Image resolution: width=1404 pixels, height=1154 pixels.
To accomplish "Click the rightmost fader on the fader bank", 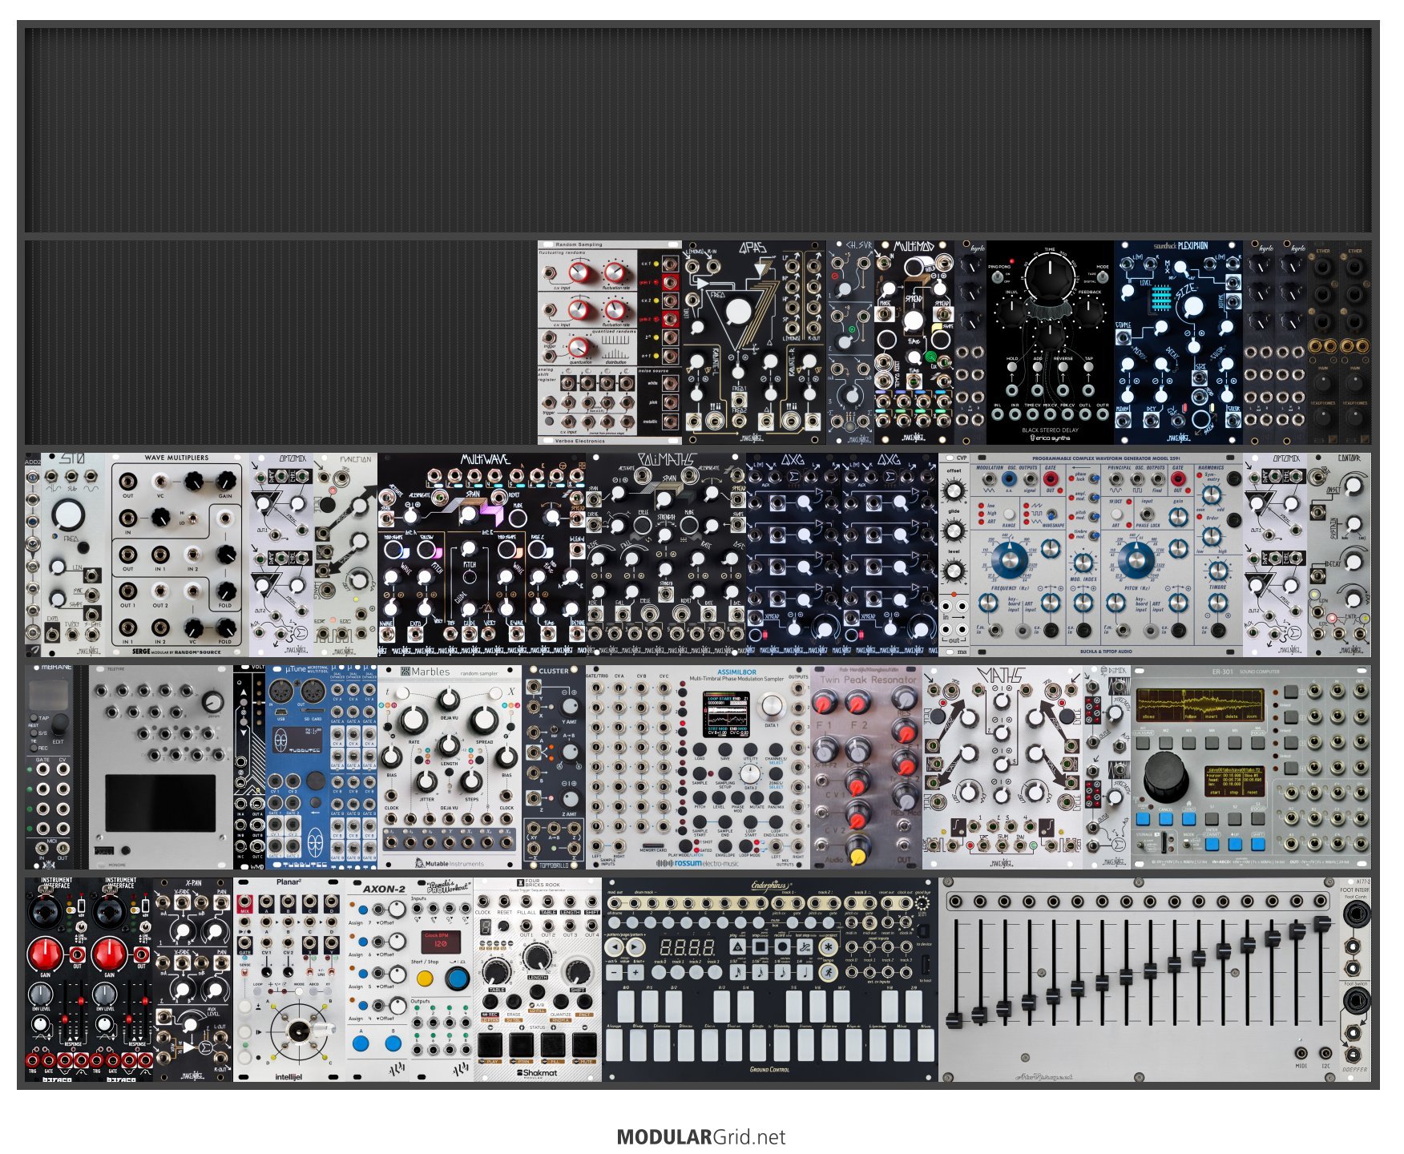I will tap(1322, 925).
